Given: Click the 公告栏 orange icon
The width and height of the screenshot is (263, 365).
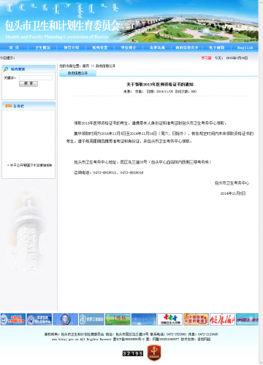Looking at the screenshot, I should 9,106.
